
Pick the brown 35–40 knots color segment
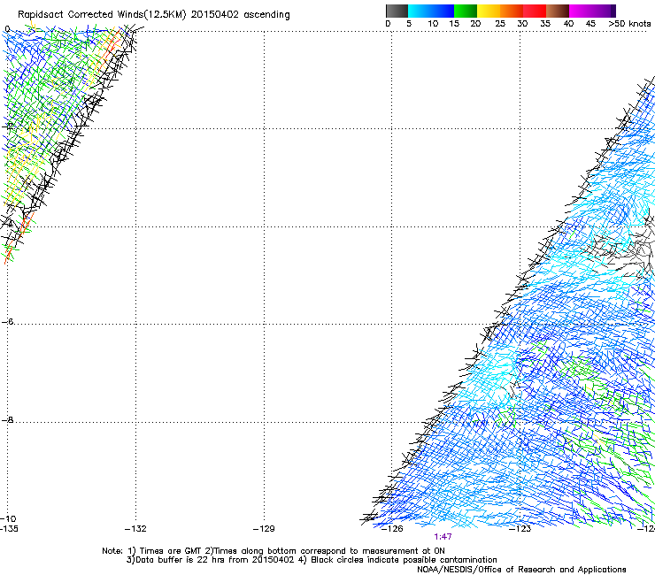point(558,11)
